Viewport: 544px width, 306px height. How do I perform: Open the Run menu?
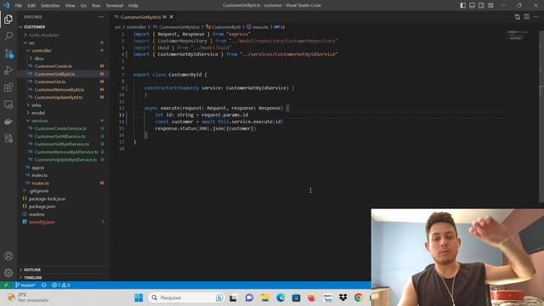[x=96, y=6]
